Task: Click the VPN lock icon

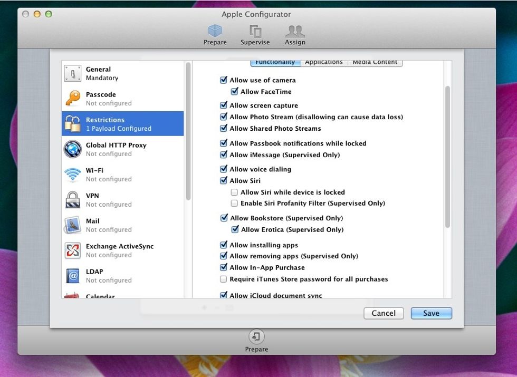Action: pos(73,200)
